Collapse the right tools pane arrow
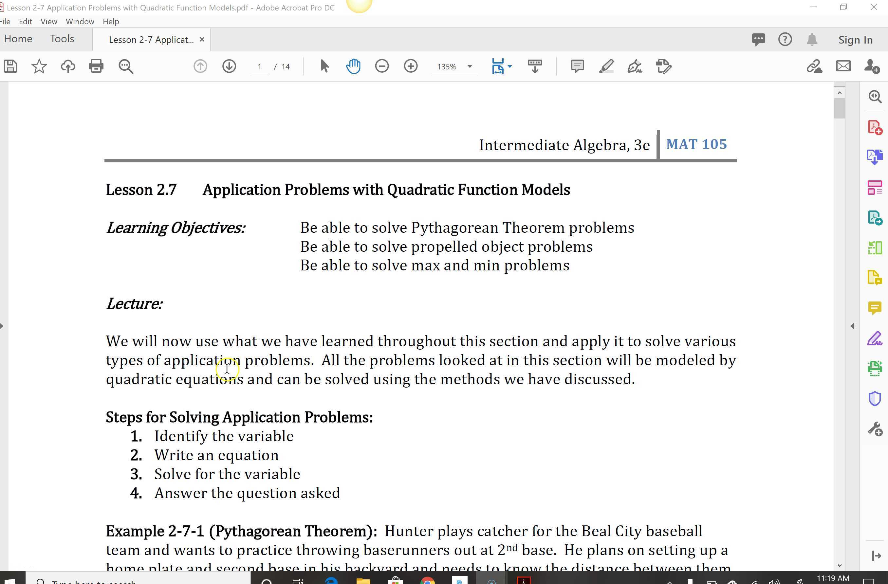 tap(853, 326)
